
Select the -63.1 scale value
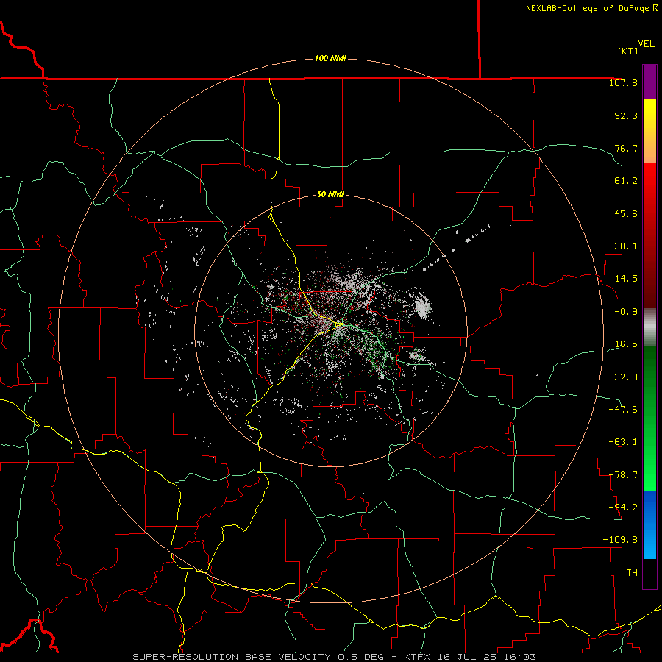tap(623, 442)
